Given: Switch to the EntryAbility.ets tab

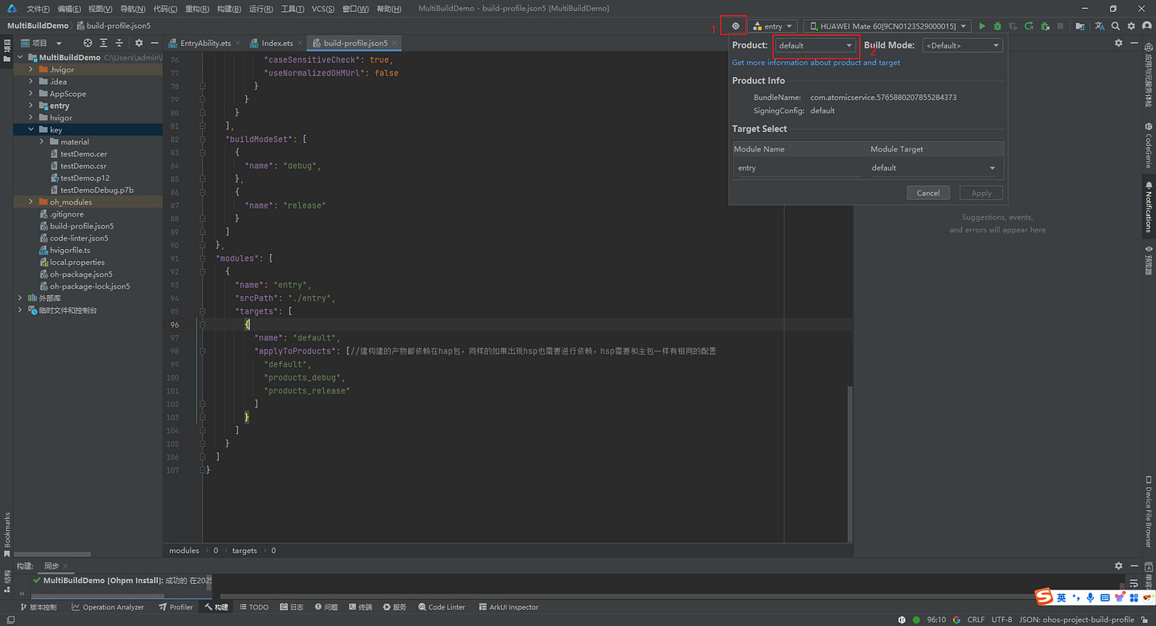Looking at the screenshot, I should coord(203,43).
